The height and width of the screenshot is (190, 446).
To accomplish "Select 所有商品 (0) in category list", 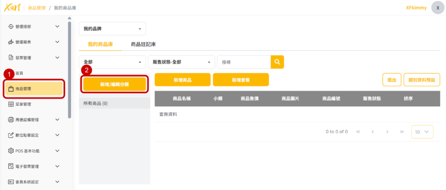I will click(95, 104).
